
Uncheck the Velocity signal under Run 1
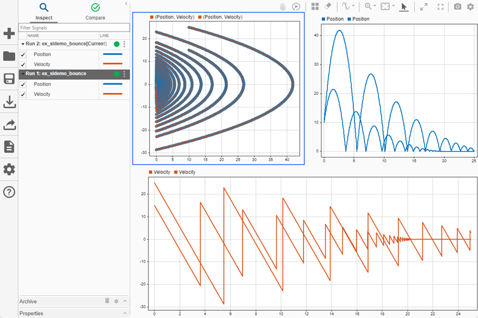tap(23, 94)
